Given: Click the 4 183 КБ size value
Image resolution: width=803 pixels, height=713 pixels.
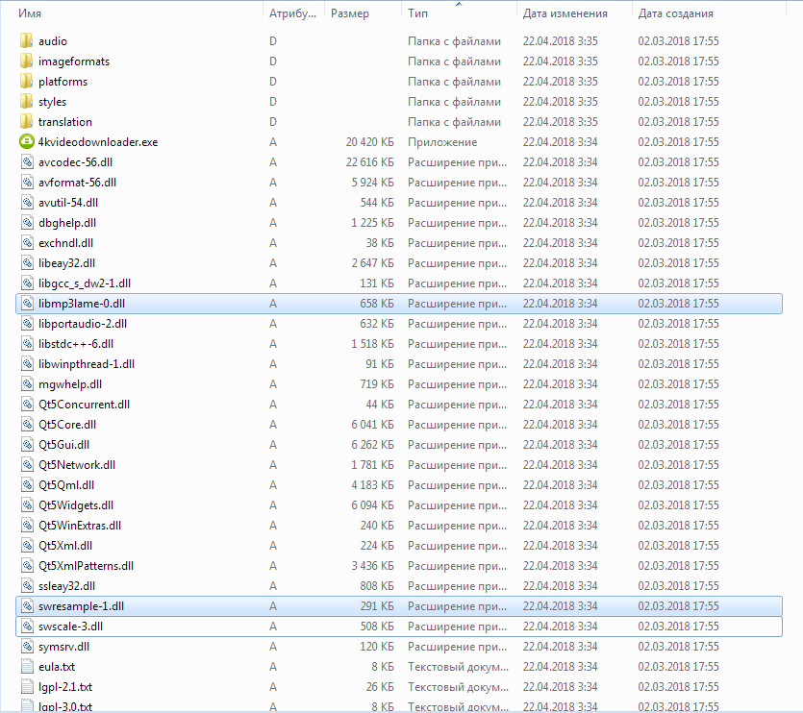Looking at the screenshot, I should [x=373, y=485].
